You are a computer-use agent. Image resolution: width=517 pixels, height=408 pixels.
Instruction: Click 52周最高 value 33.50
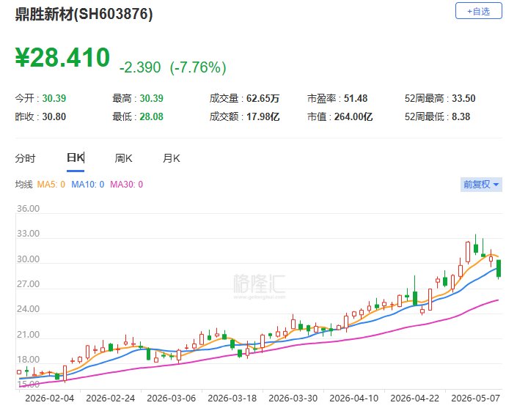[463, 98]
